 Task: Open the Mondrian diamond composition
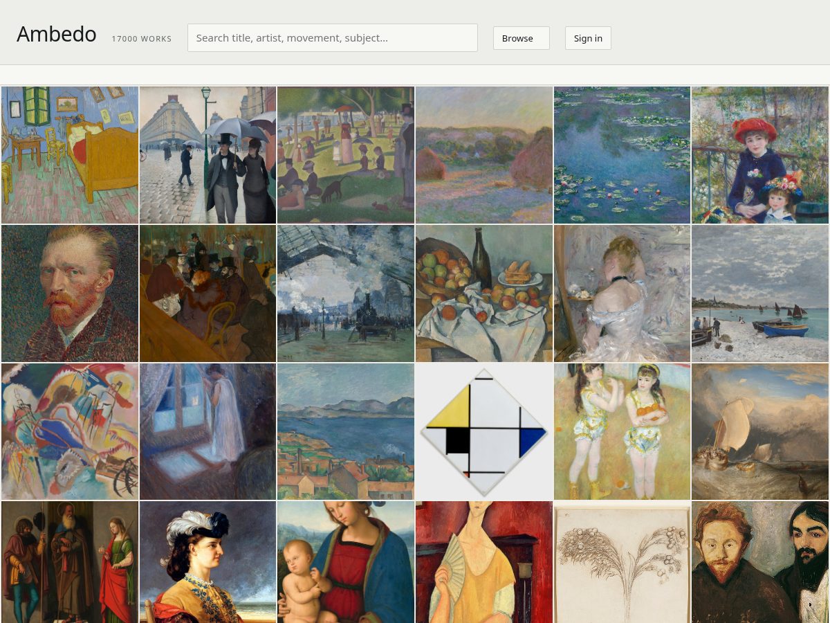(484, 432)
